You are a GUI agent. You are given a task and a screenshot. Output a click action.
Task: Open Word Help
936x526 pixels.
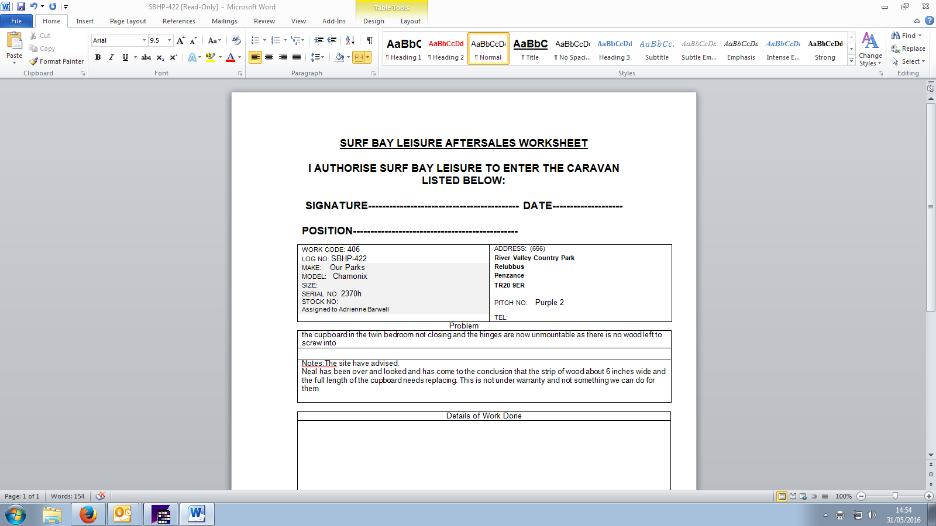[x=929, y=20]
